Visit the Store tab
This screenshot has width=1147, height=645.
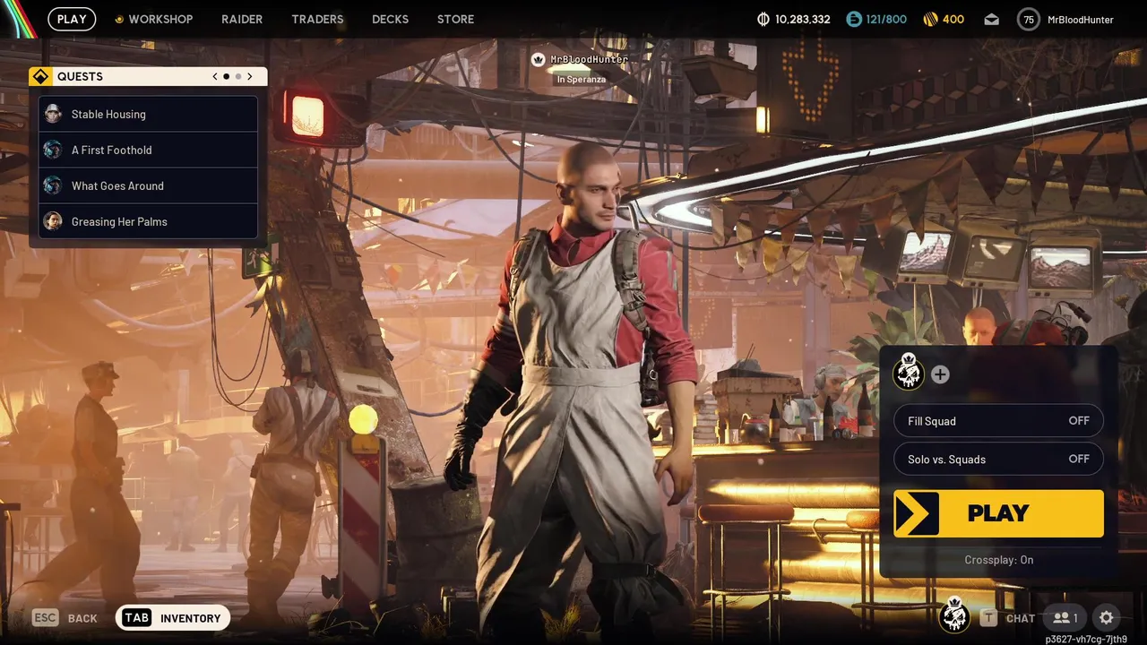point(455,19)
